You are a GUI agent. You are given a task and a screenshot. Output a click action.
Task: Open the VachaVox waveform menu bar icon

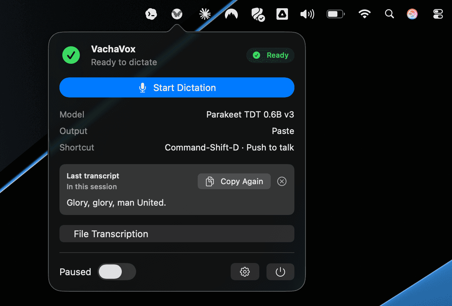(177, 14)
